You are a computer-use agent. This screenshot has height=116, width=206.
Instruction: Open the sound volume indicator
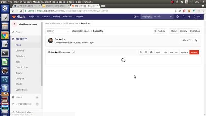tap(192, 2)
